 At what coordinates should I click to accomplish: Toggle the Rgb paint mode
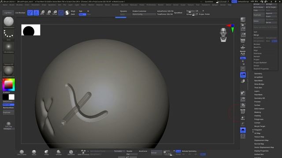click(81, 11)
